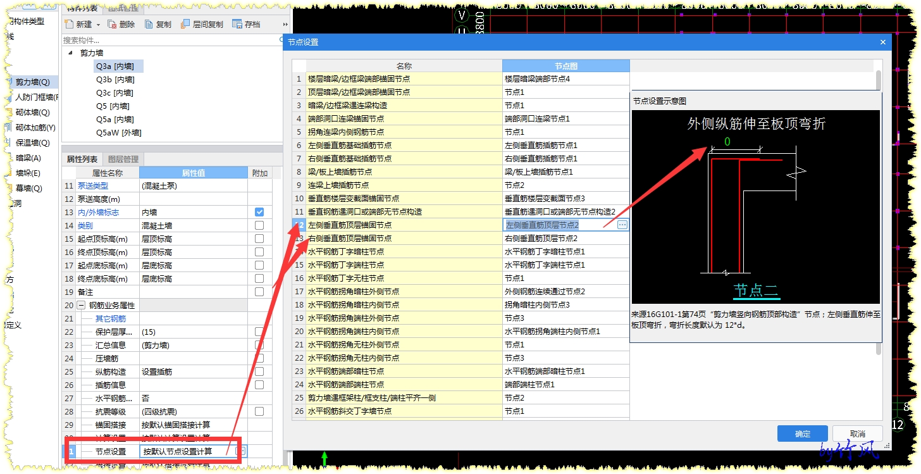Check the 备注 附加 checkbox
Image resolution: width=921 pixels, height=474 pixels.
click(259, 292)
